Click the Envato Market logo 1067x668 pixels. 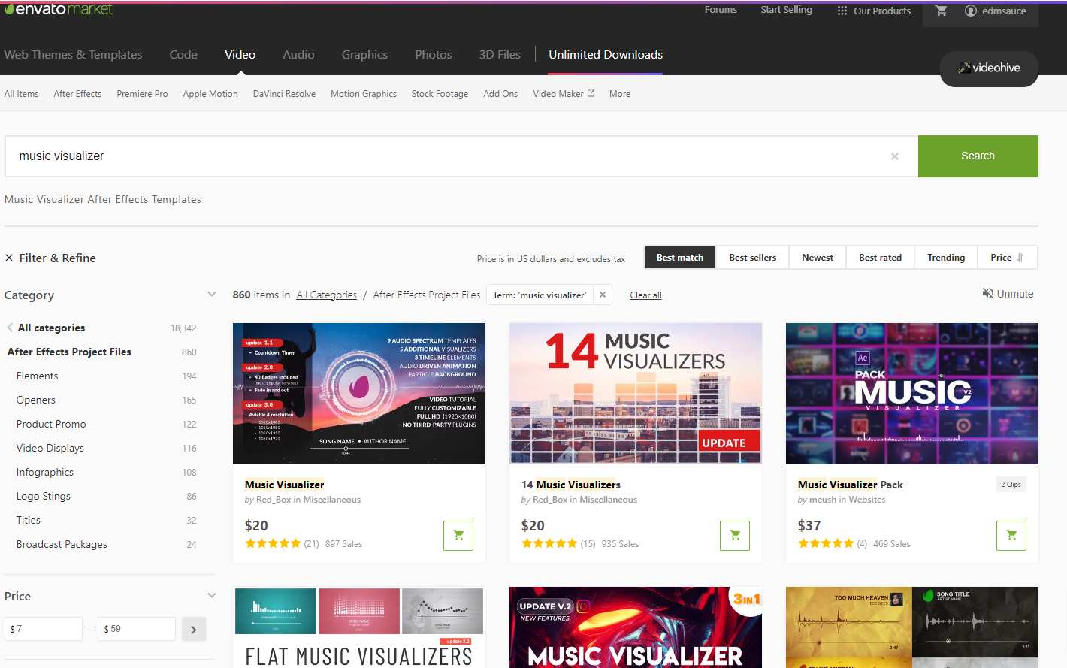(59, 10)
